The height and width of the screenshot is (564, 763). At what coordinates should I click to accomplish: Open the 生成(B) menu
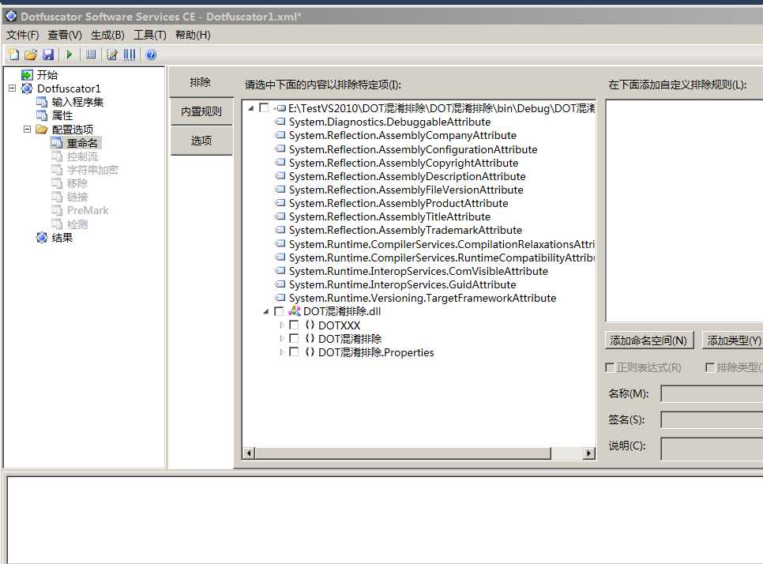point(107,35)
